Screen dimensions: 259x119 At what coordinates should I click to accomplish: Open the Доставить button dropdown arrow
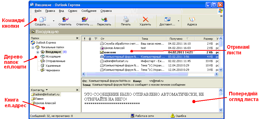178,21
